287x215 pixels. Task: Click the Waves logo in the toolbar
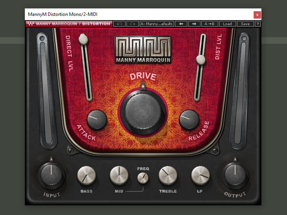[x=31, y=24]
